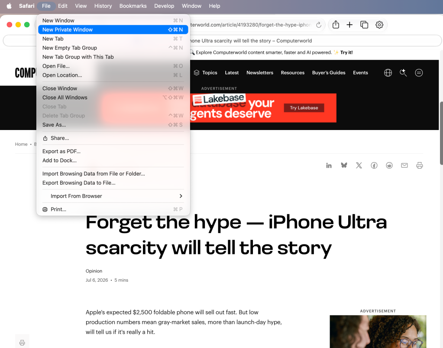Screen dimensions: 443x348
Task: Expand the Topics navigation menu
Action: tap(205, 73)
